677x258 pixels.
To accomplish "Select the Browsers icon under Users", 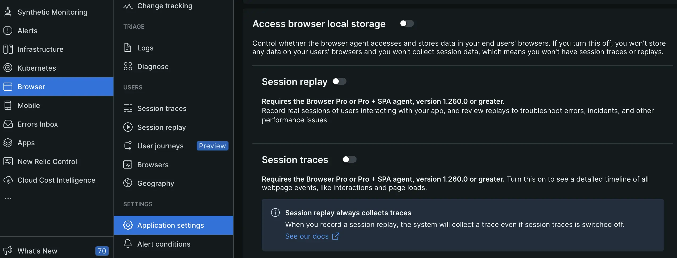I will (x=128, y=165).
